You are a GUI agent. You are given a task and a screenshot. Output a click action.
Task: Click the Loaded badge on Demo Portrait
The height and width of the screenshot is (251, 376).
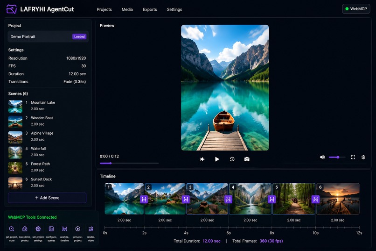tap(79, 36)
